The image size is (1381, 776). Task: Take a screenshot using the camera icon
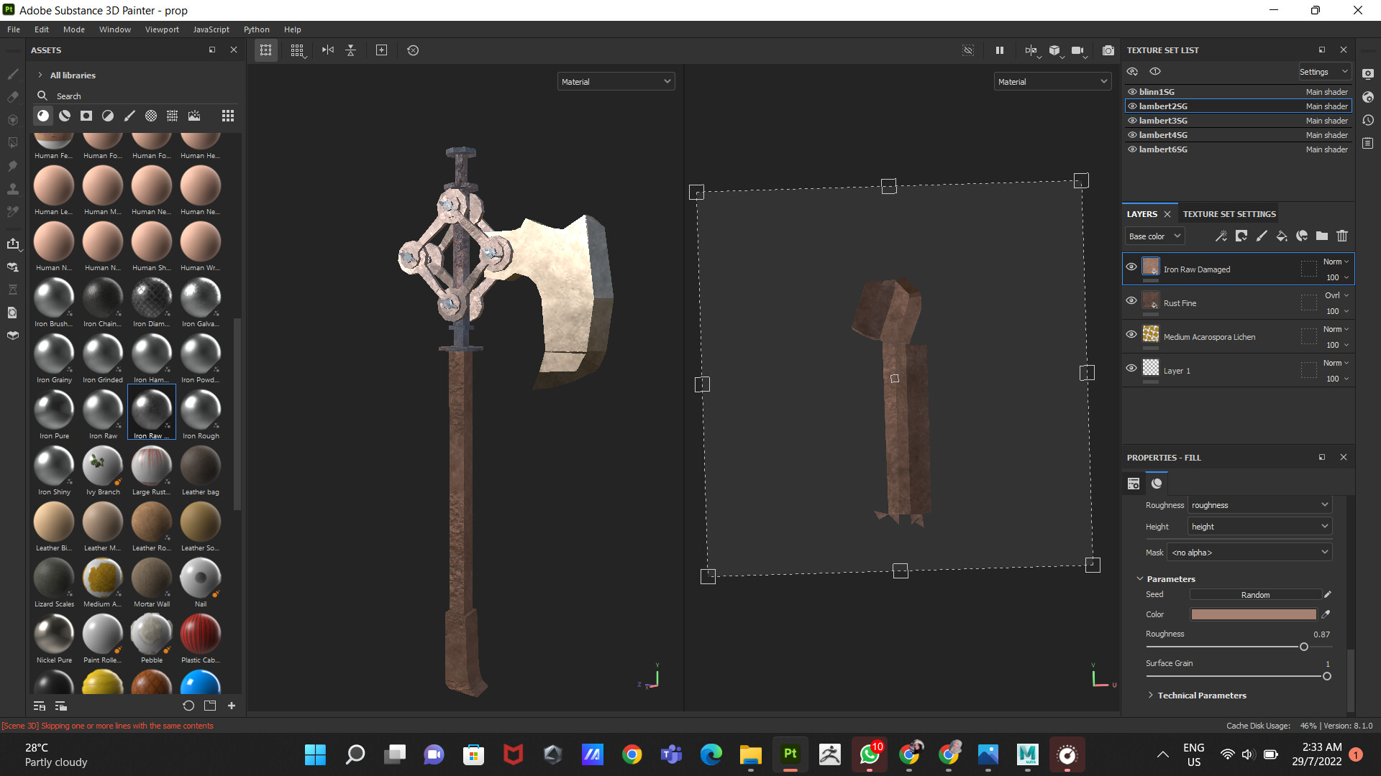[1108, 50]
